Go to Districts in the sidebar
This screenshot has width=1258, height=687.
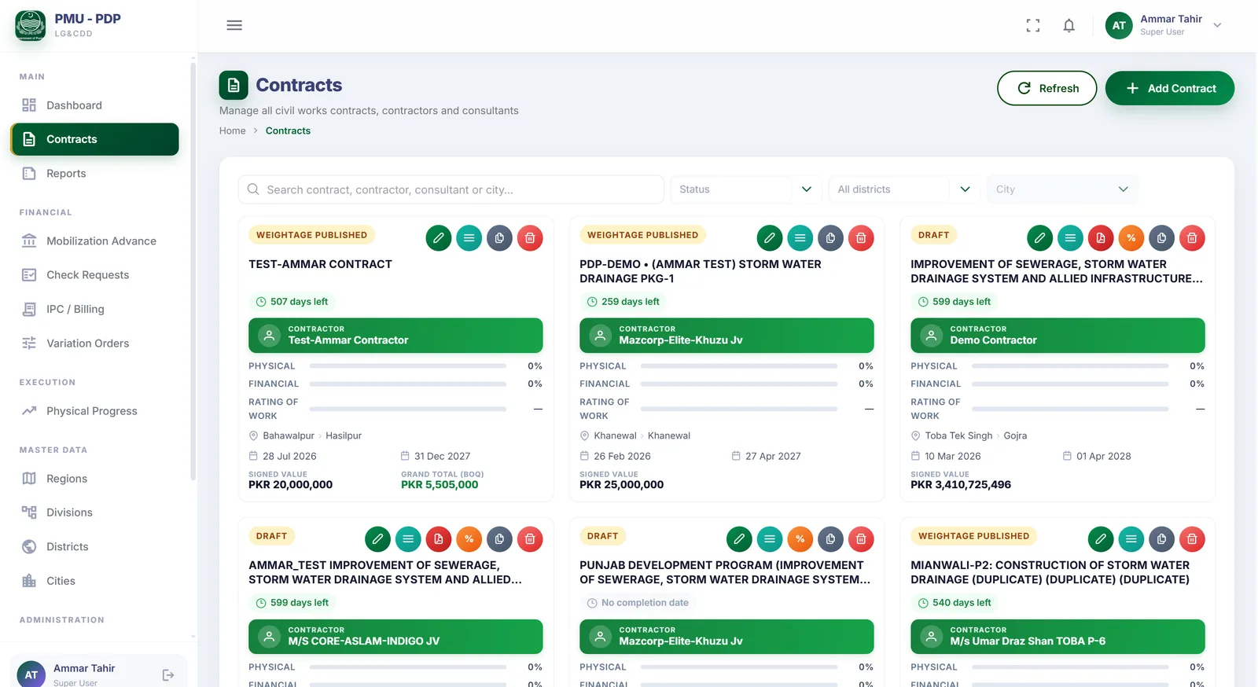pos(94,547)
